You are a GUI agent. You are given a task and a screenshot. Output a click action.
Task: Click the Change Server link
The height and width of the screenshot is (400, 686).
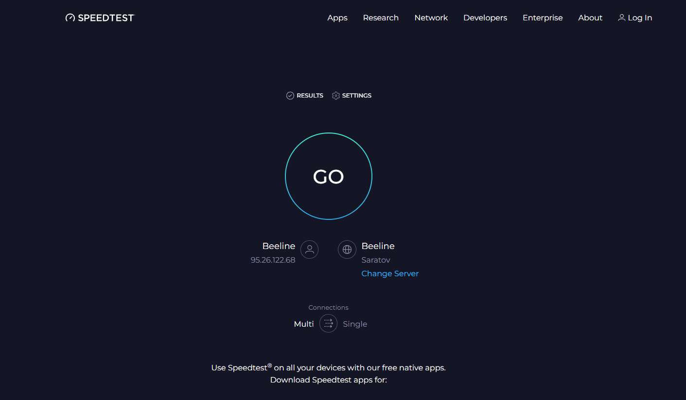click(390, 273)
